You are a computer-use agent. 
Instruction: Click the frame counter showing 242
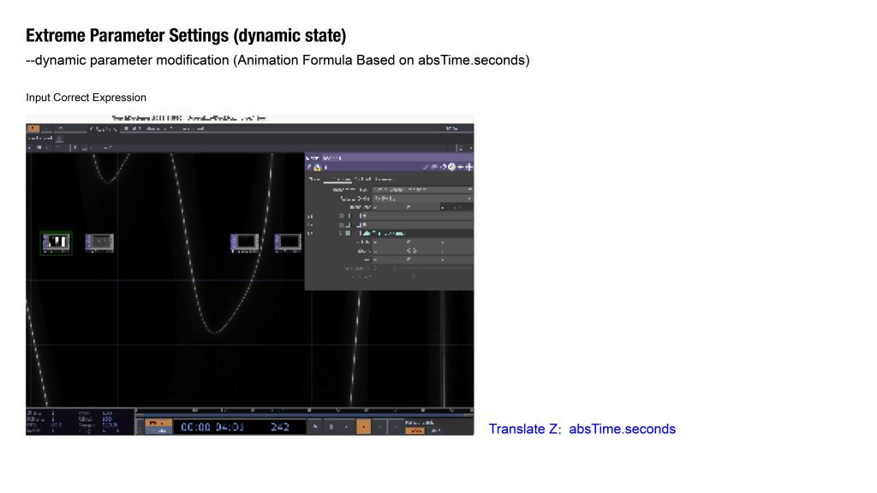[280, 427]
